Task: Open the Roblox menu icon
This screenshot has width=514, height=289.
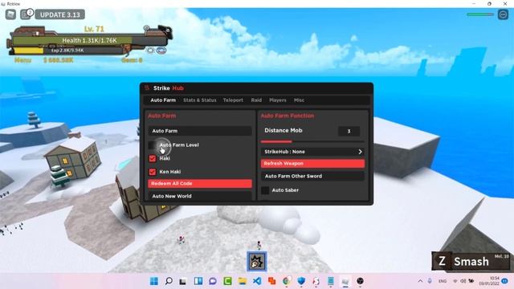Action: (x=10, y=14)
